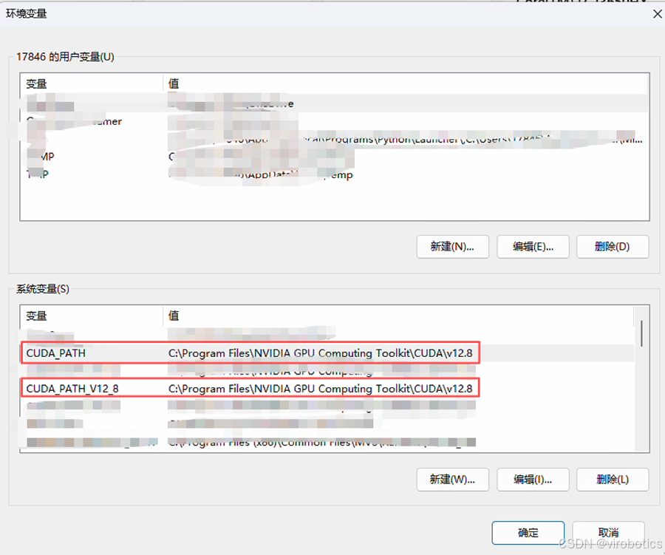This screenshot has width=665, height=555.
Task: Close the 环境变量 dialog window
Action: click(x=657, y=14)
